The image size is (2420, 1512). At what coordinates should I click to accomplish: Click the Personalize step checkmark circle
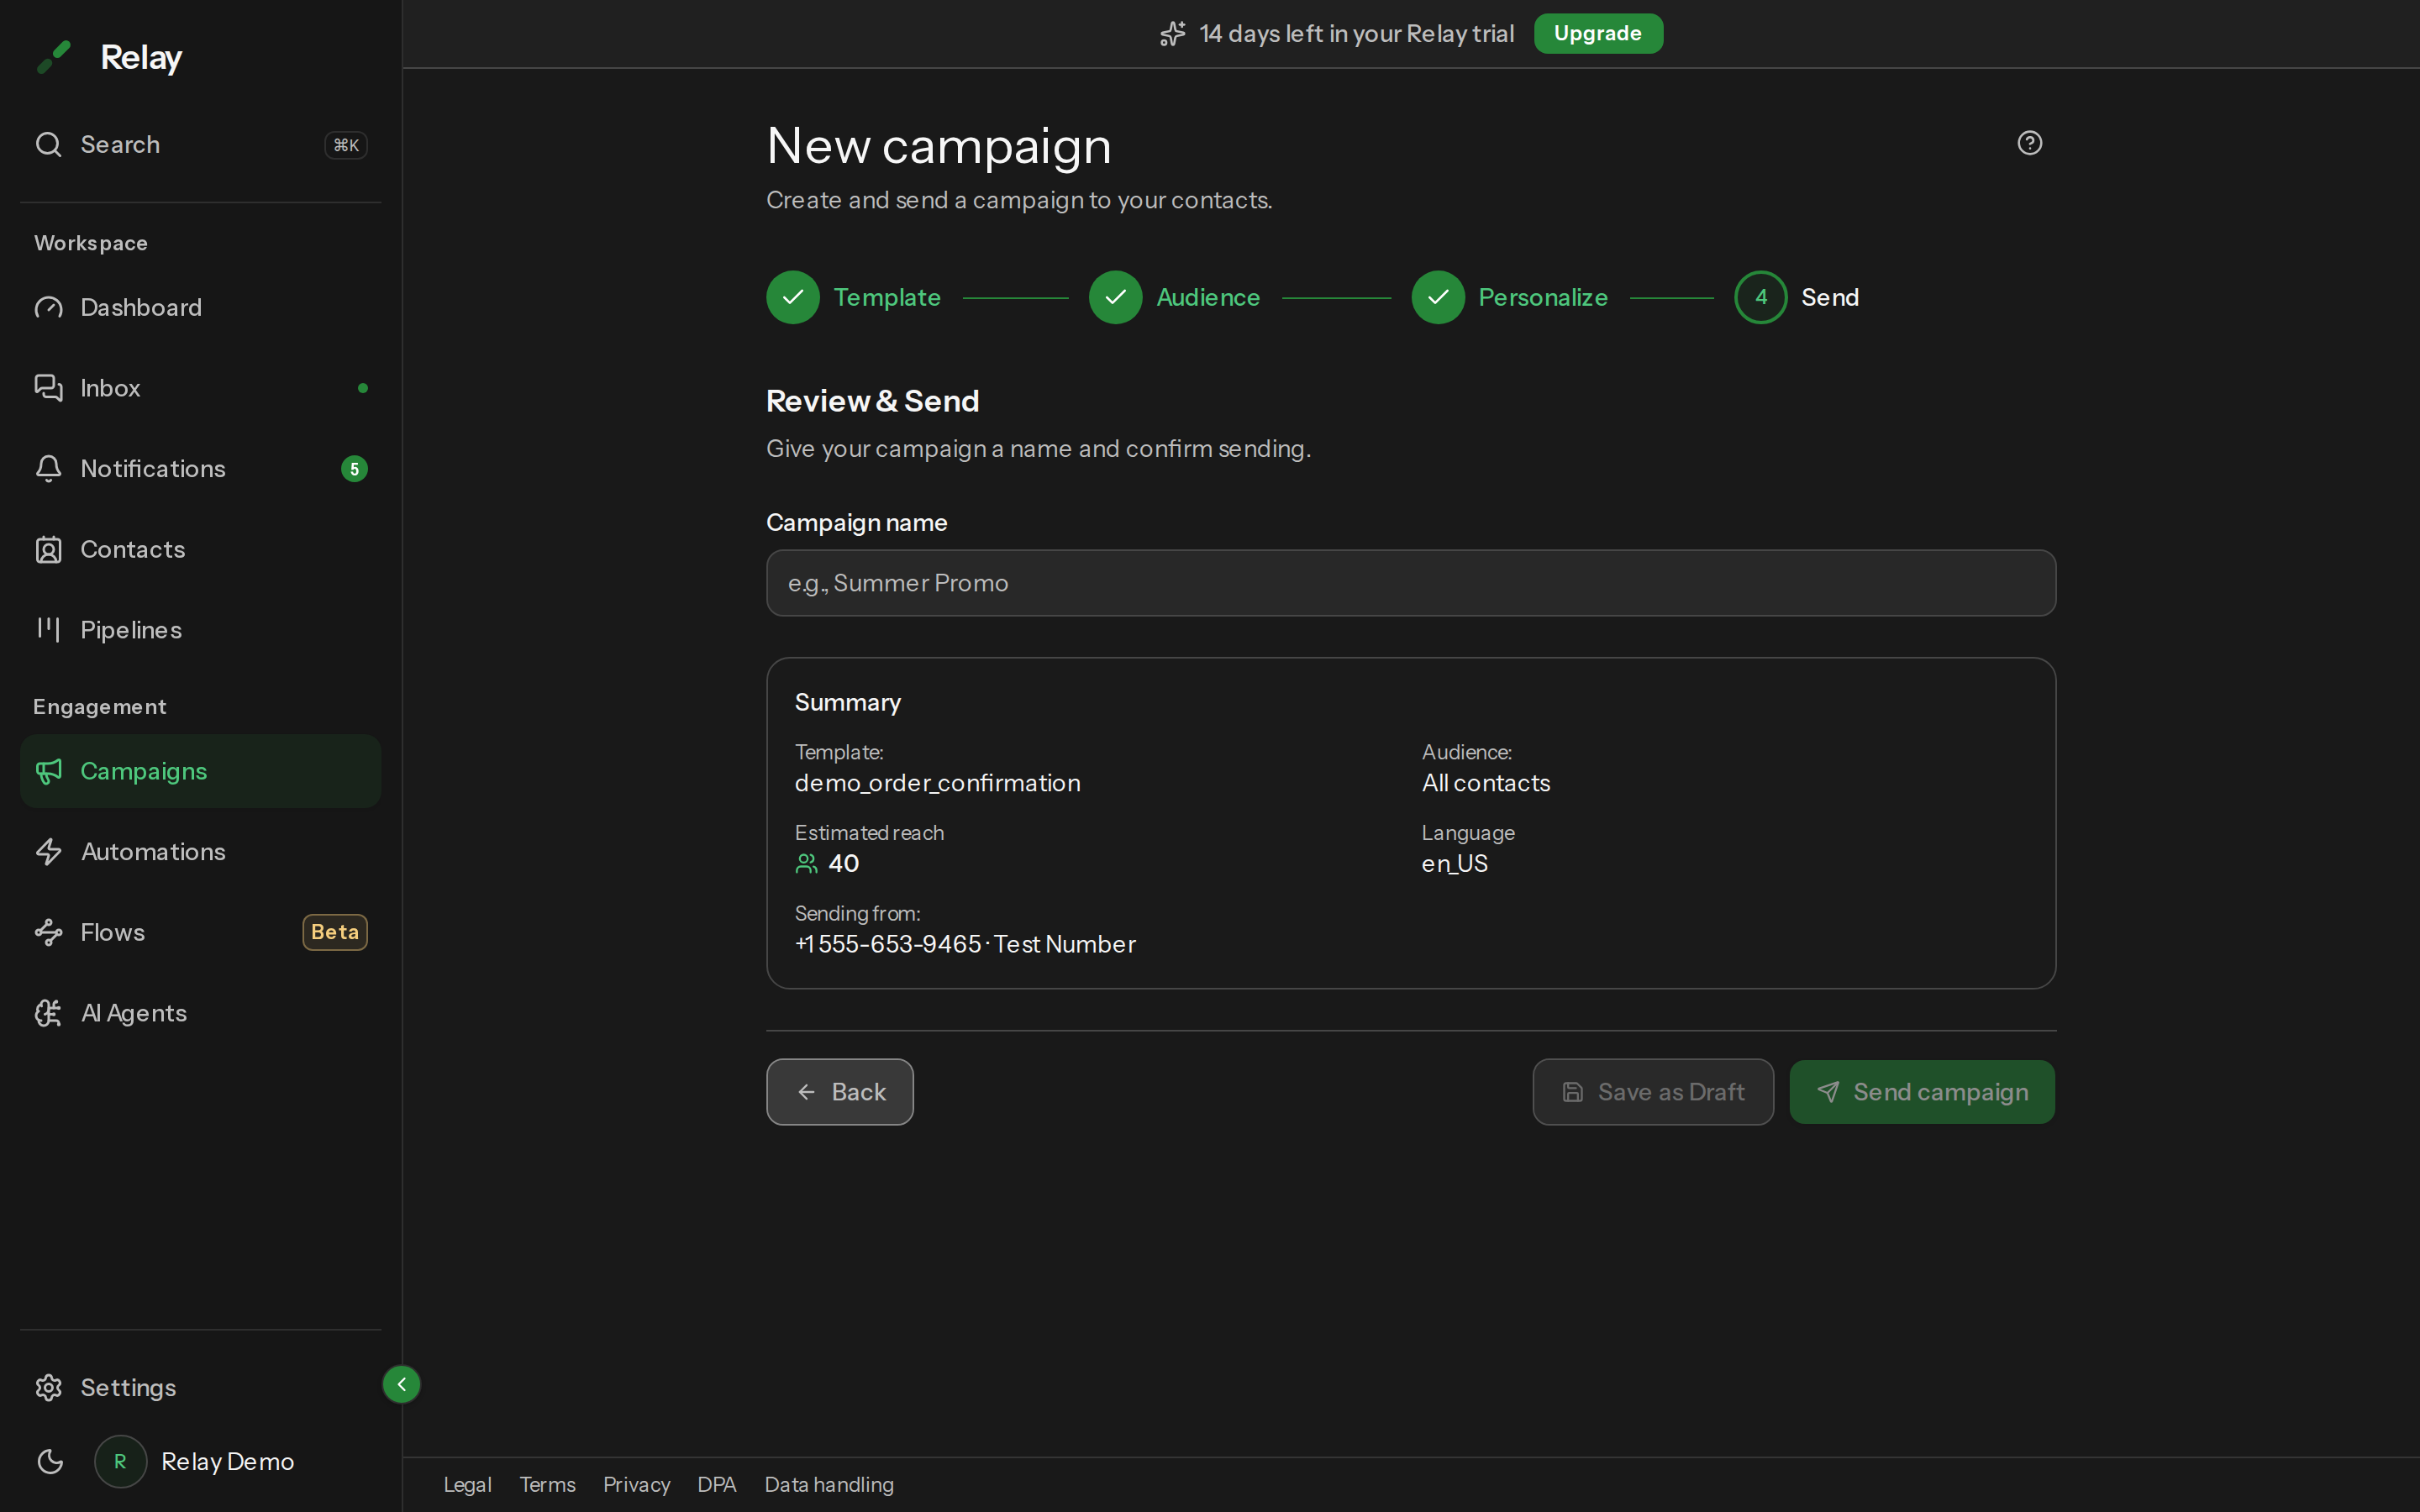pyautogui.click(x=1438, y=297)
